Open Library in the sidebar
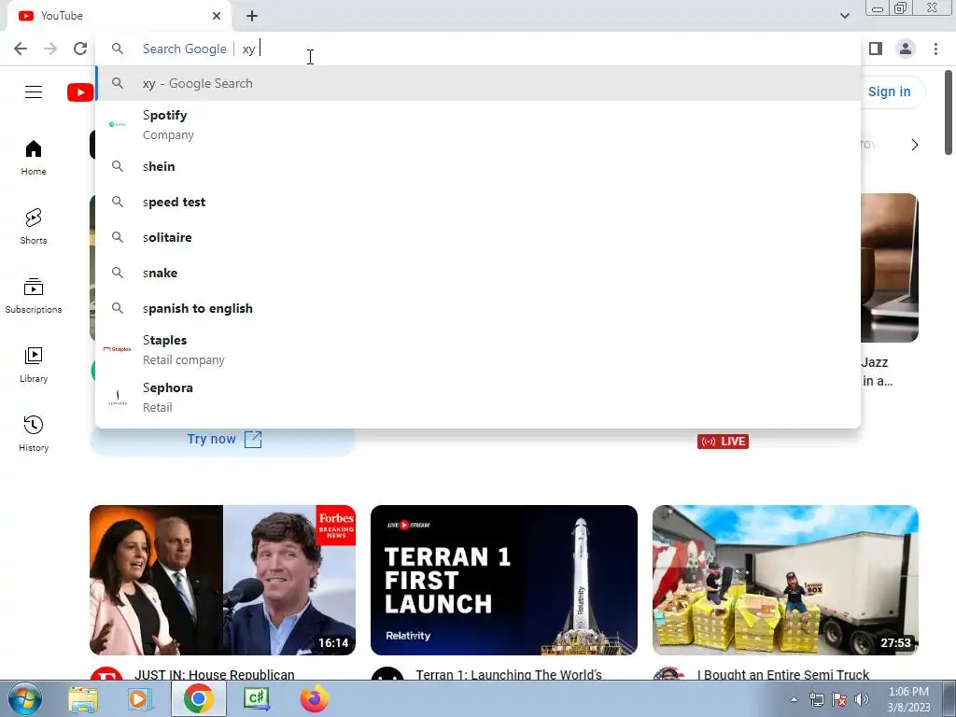The height and width of the screenshot is (717, 956). tap(34, 365)
